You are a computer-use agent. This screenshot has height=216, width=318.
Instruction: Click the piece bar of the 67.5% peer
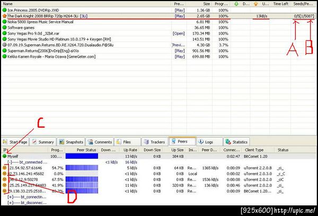coord(82,179)
